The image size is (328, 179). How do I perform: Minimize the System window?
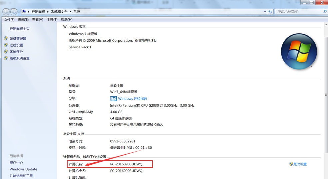coord(305,3)
